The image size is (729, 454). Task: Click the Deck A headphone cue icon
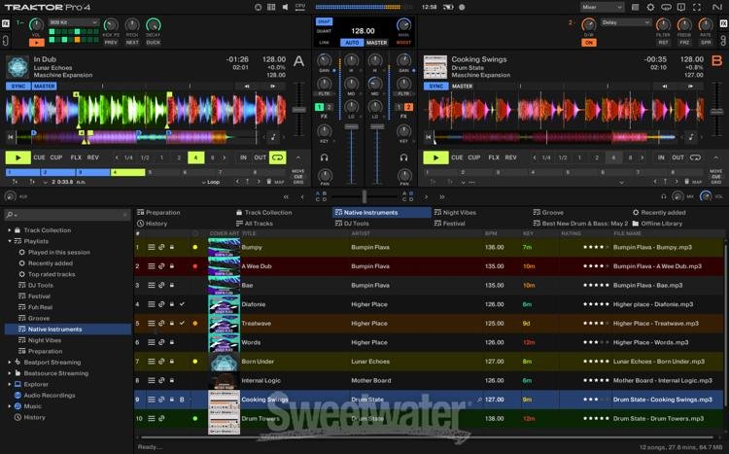(x=324, y=157)
